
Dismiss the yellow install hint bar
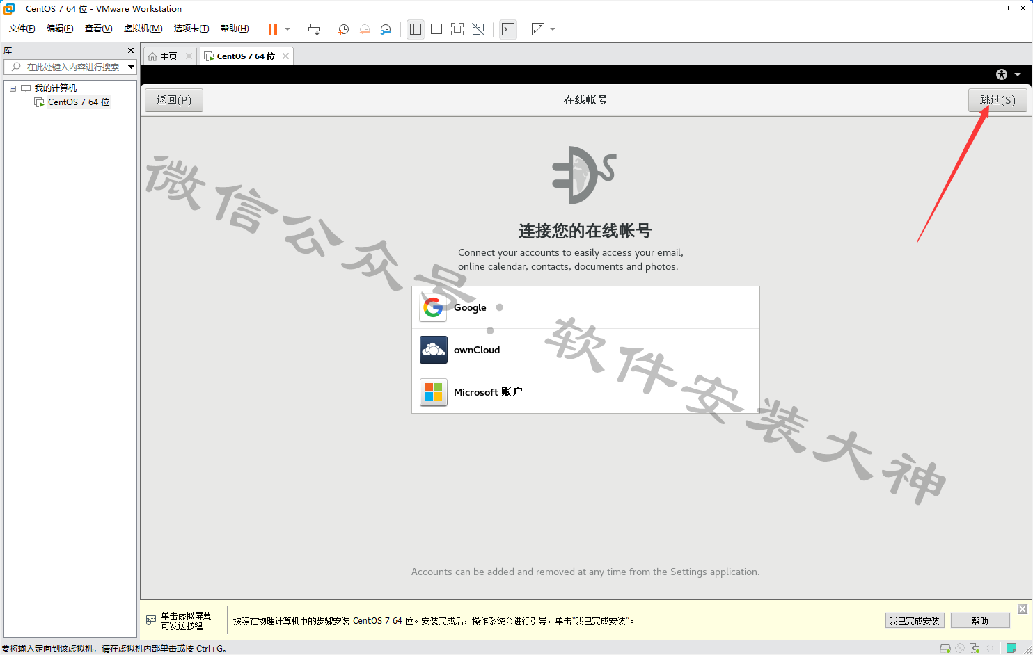tap(1023, 609)
